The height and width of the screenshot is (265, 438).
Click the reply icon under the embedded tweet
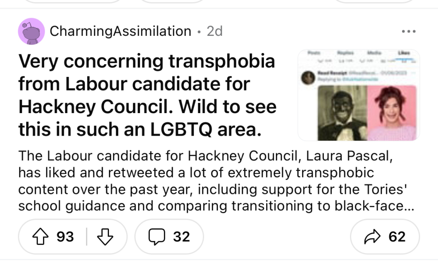pyautogui.click(x=320, y=61)
